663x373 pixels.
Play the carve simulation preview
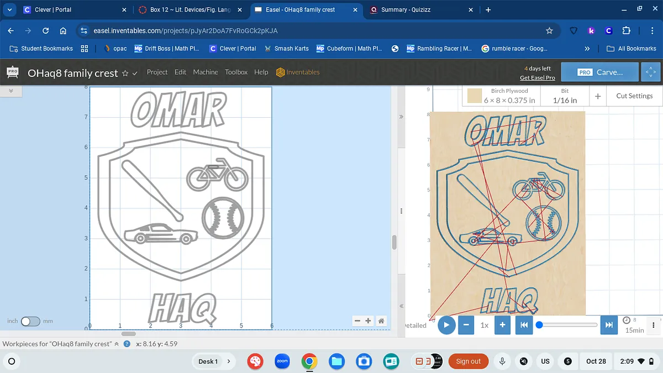(x=446, y=325)
